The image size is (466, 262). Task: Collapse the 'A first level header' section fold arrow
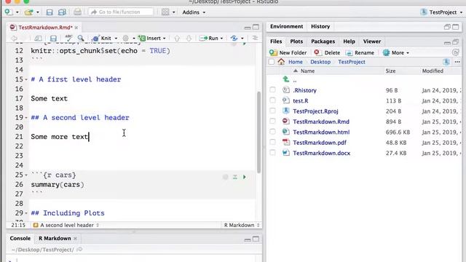[x=26, y=79]
